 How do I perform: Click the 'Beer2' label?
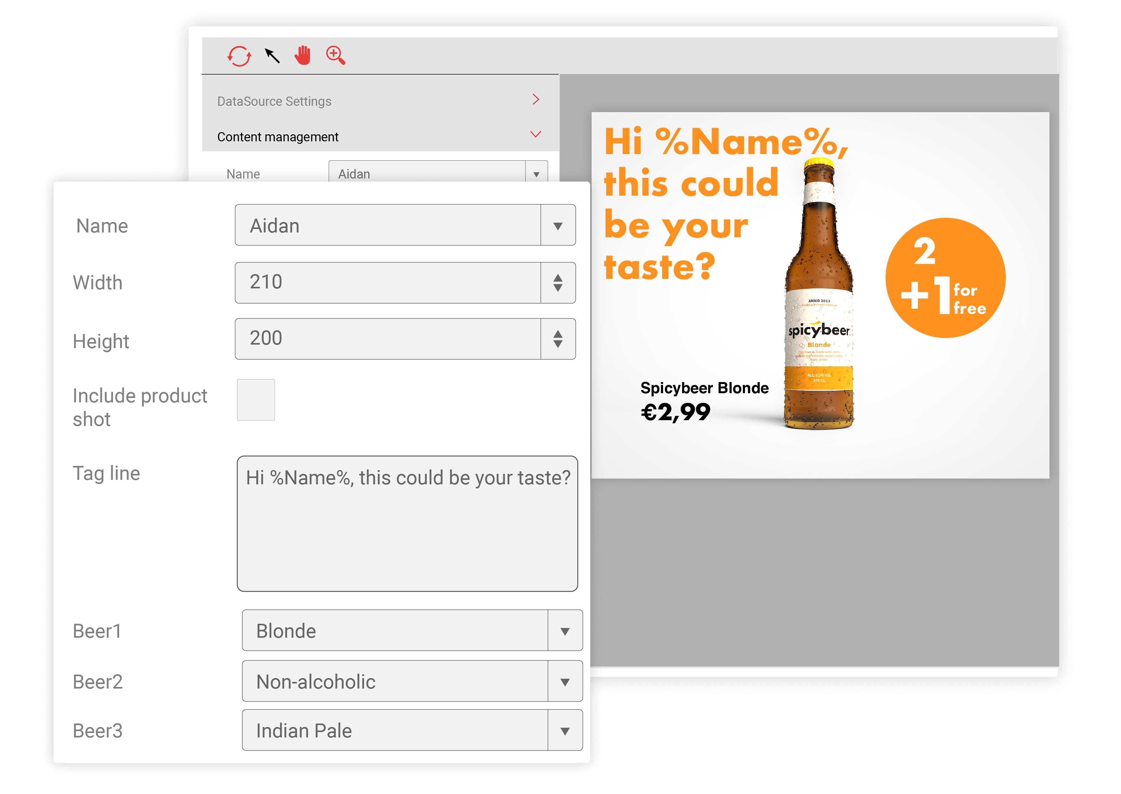coord(97,682)
